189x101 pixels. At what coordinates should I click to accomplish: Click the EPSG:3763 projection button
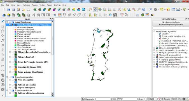pyautogui.click(x=177, y=99)
